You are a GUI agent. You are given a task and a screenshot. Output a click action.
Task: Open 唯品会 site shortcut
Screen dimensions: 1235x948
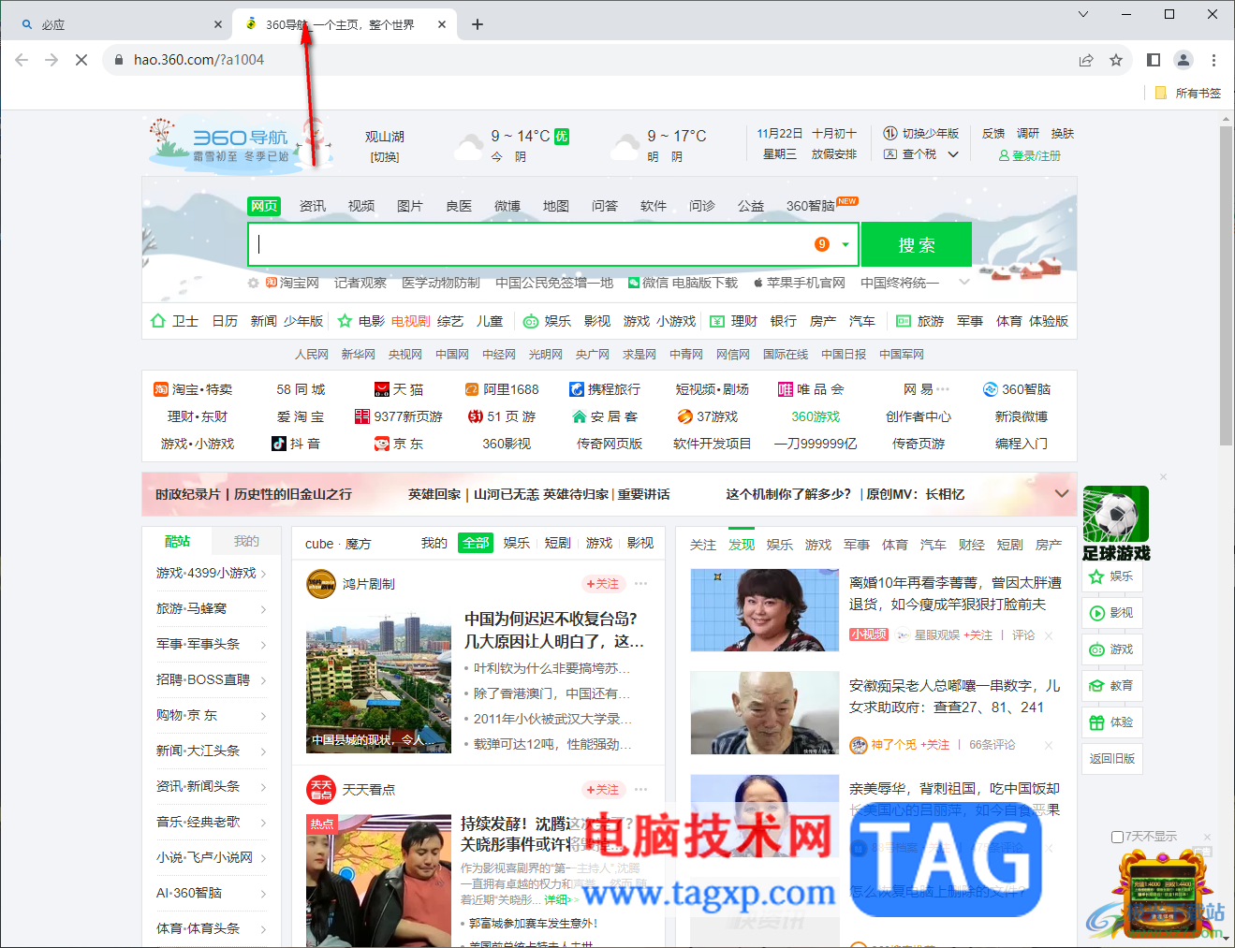(x=811, y=389)
